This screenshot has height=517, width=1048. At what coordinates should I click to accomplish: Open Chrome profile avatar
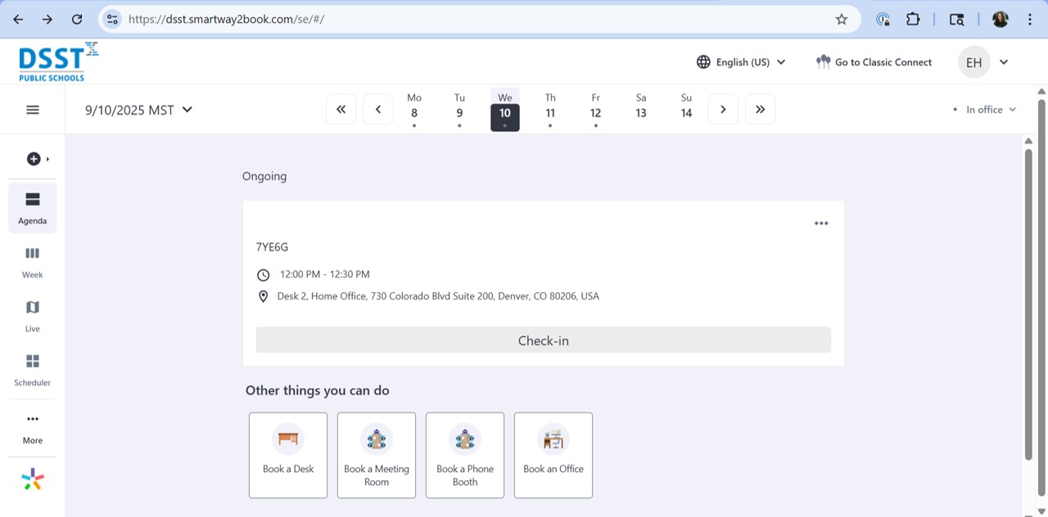tap(1000, 19)
